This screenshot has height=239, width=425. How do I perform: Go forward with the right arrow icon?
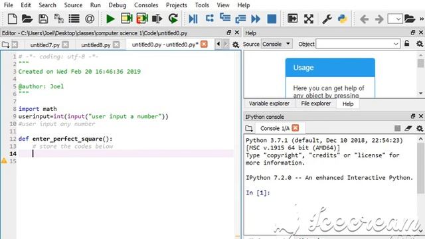click(379, 19)
